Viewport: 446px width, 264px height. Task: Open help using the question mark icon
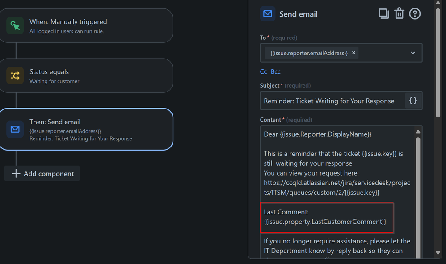pyautogui.click(x=415, y=13)
